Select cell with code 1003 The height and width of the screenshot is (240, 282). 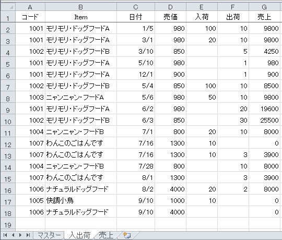[x=30, y=97]
